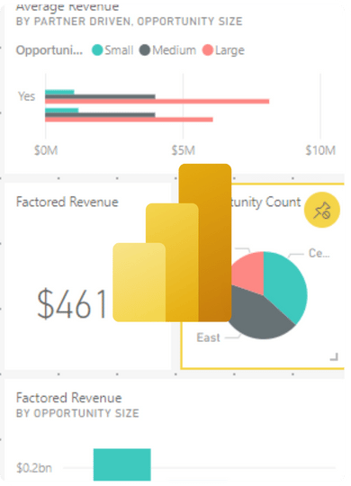The image size is (351, 486).
Task: Select the Medium bar in the Yes group
Action: [x=100, y=96]
